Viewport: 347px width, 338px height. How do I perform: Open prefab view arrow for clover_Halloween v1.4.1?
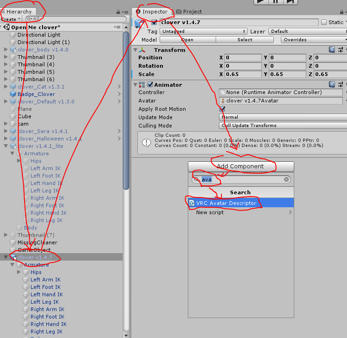[119, 138]
